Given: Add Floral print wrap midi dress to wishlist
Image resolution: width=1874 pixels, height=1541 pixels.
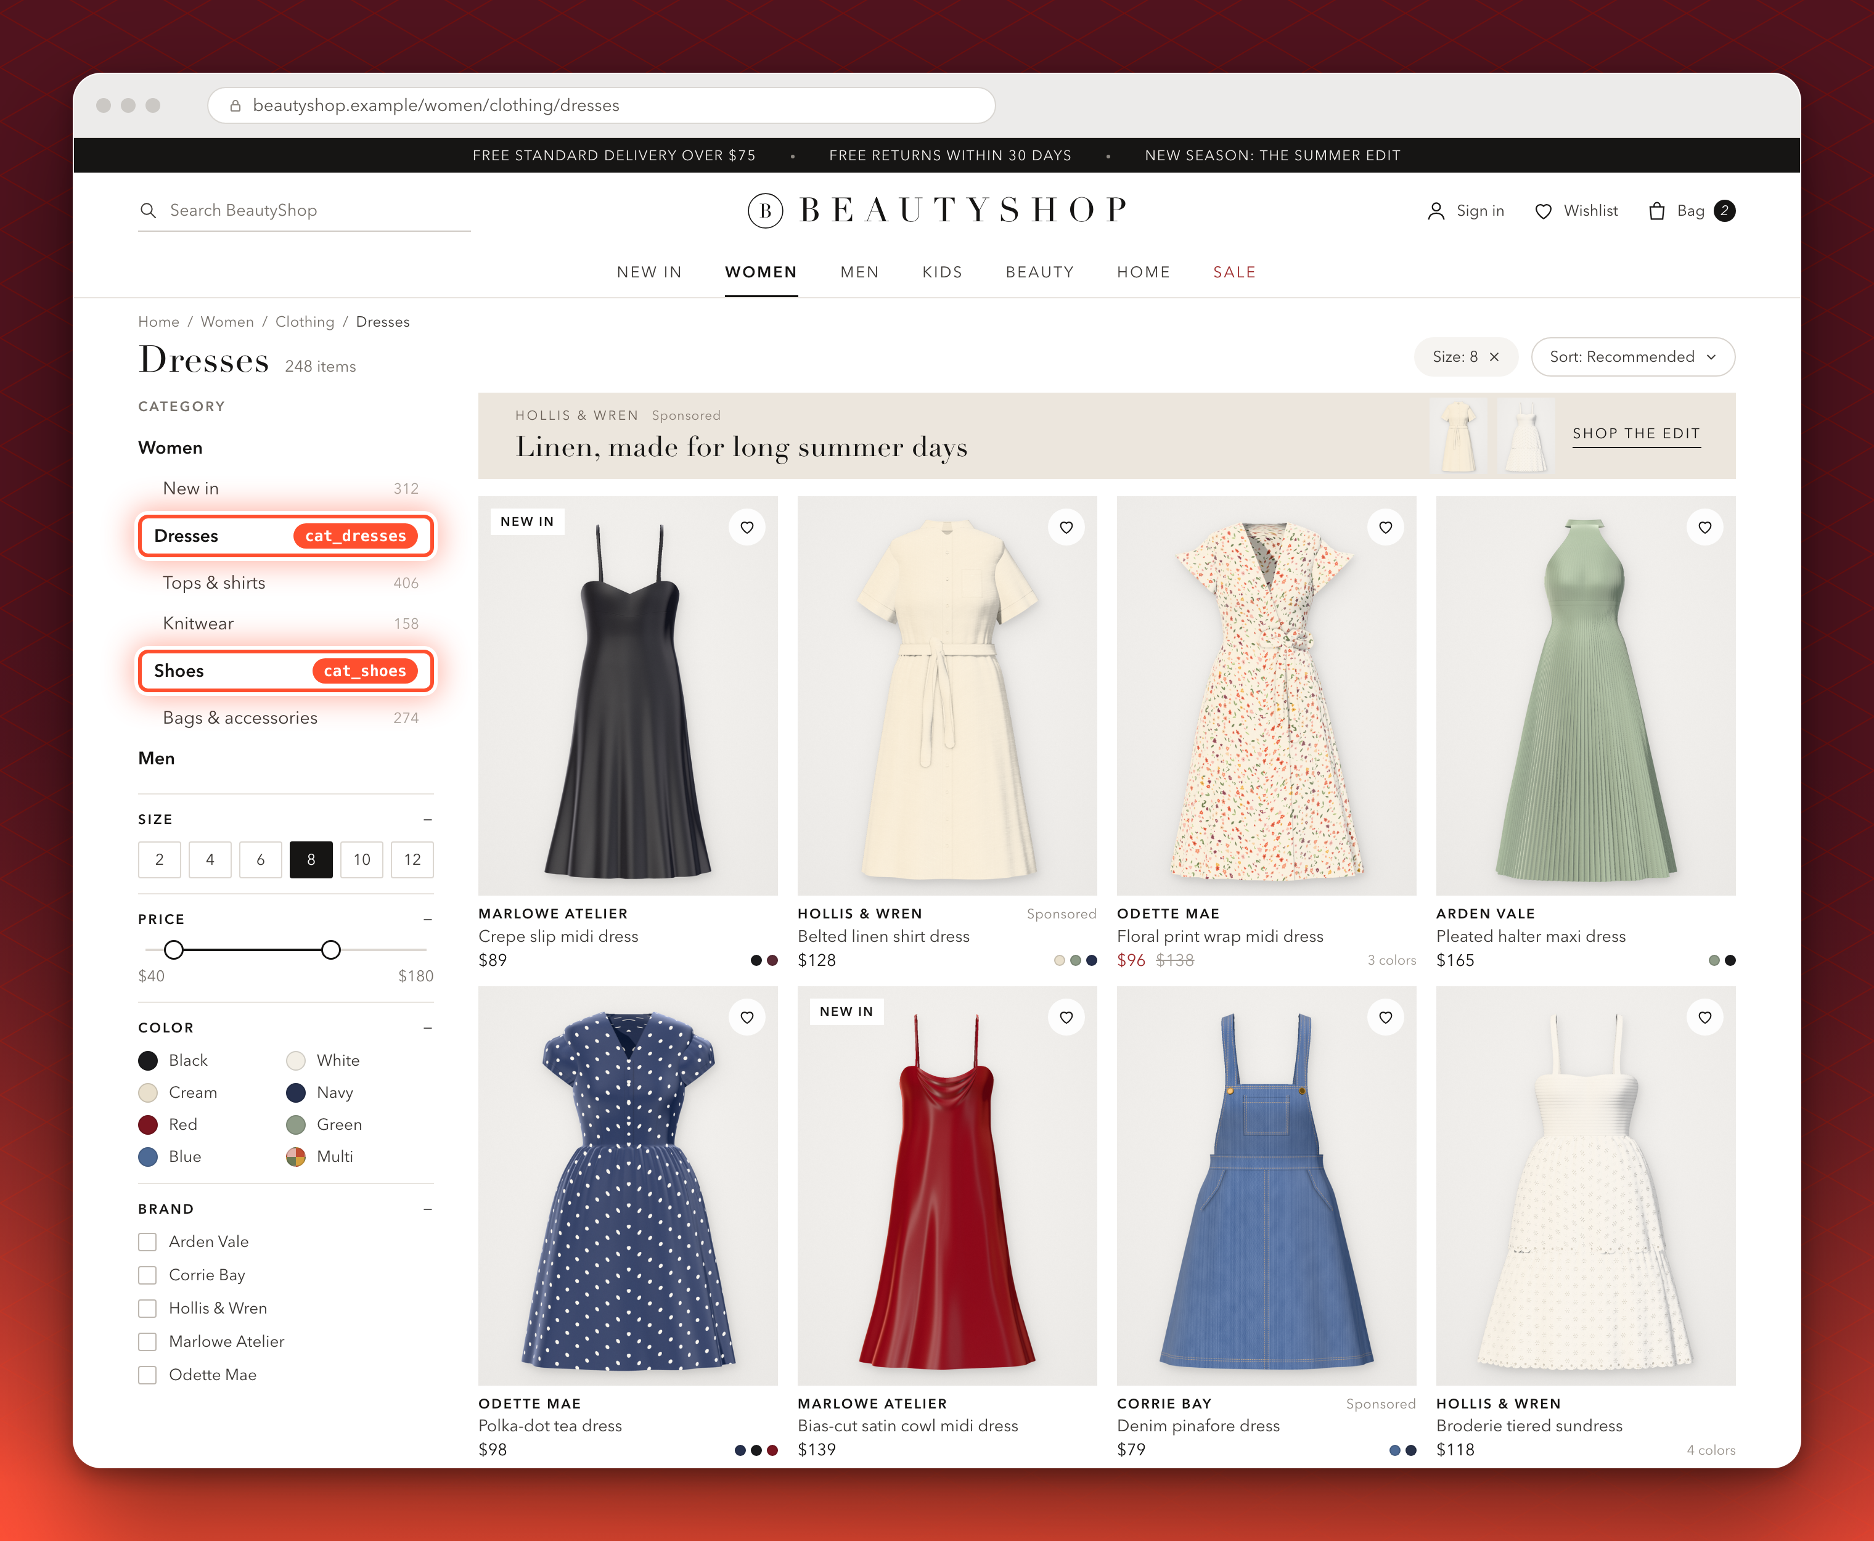Looking at the screenshot, I should pyautogui.click(x=1386, y=527).
